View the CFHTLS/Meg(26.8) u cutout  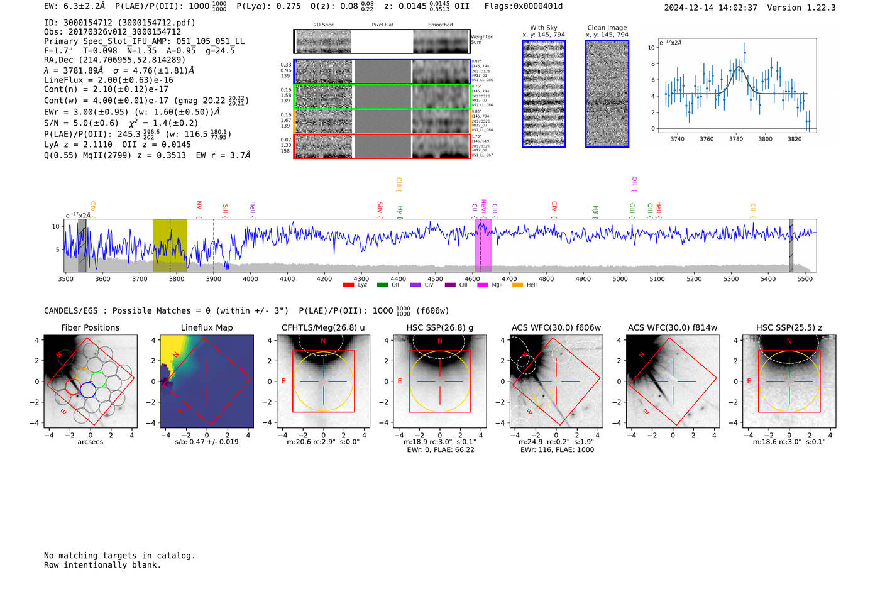click(323, 381)
